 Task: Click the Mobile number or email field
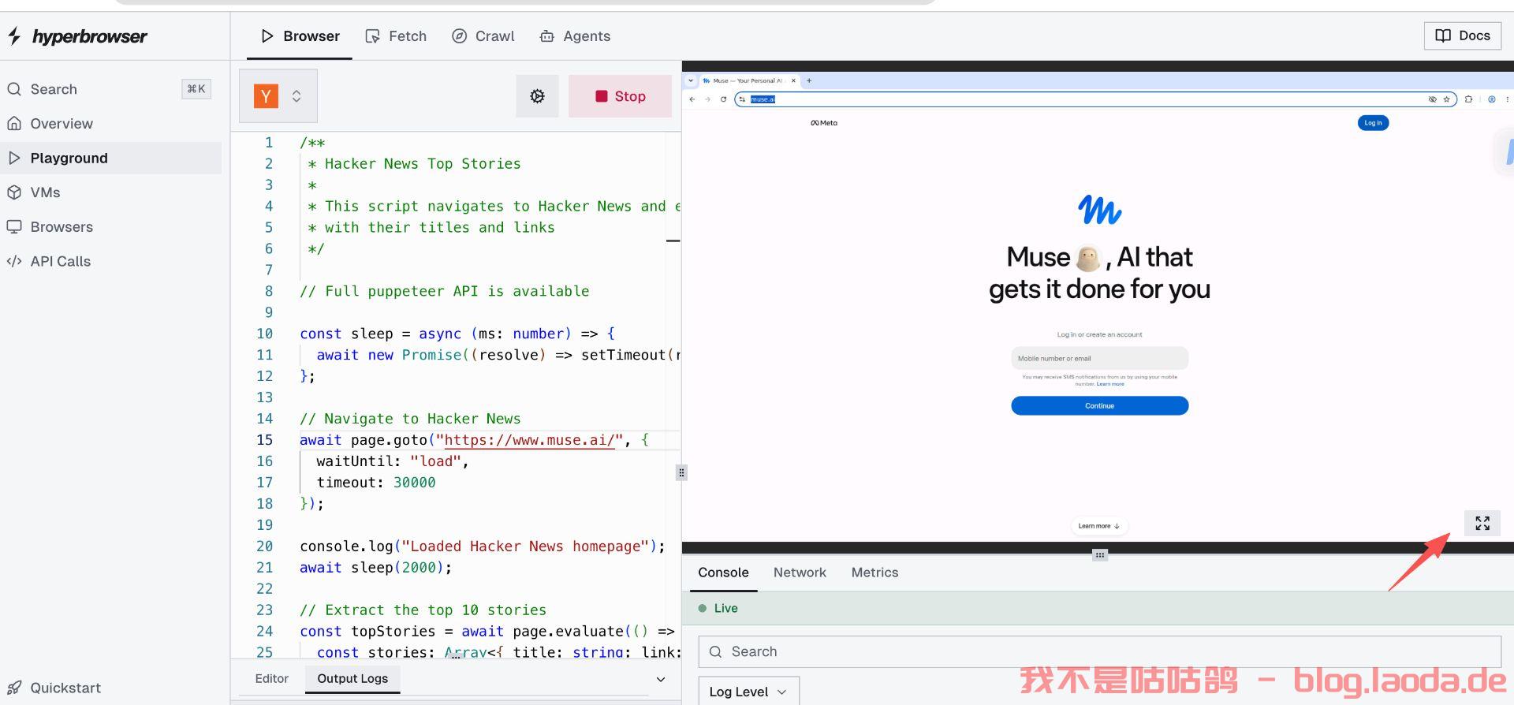coord(1099,358)
